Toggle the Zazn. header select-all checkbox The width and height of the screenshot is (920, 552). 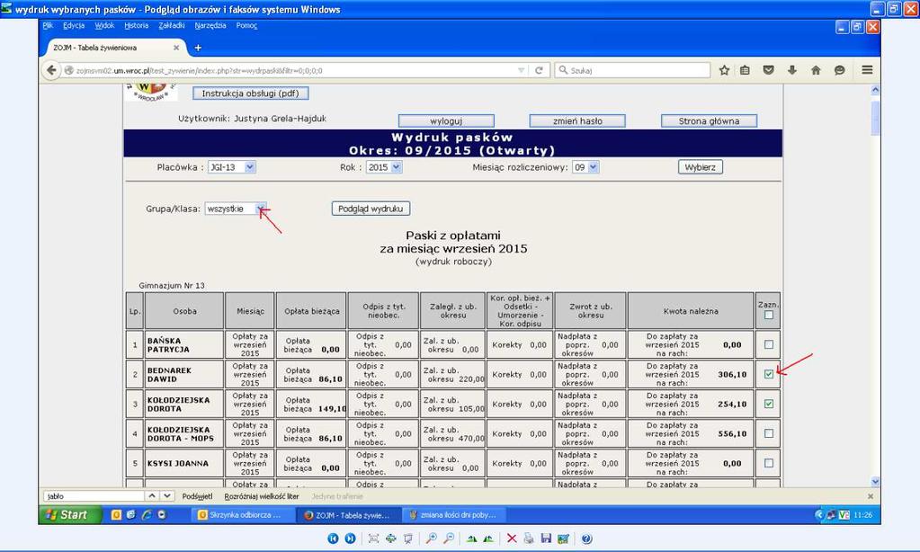[769, 315]
